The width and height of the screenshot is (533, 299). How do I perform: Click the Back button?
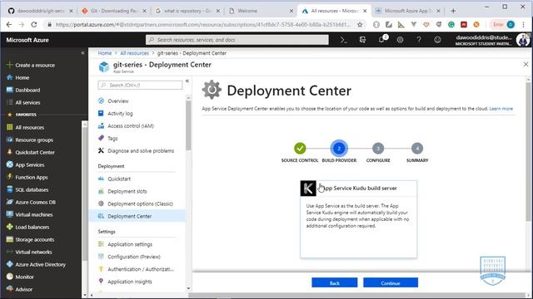click(335, 282)
